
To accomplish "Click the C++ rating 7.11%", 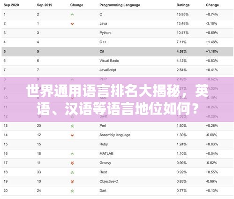I will tap(181, 42).
